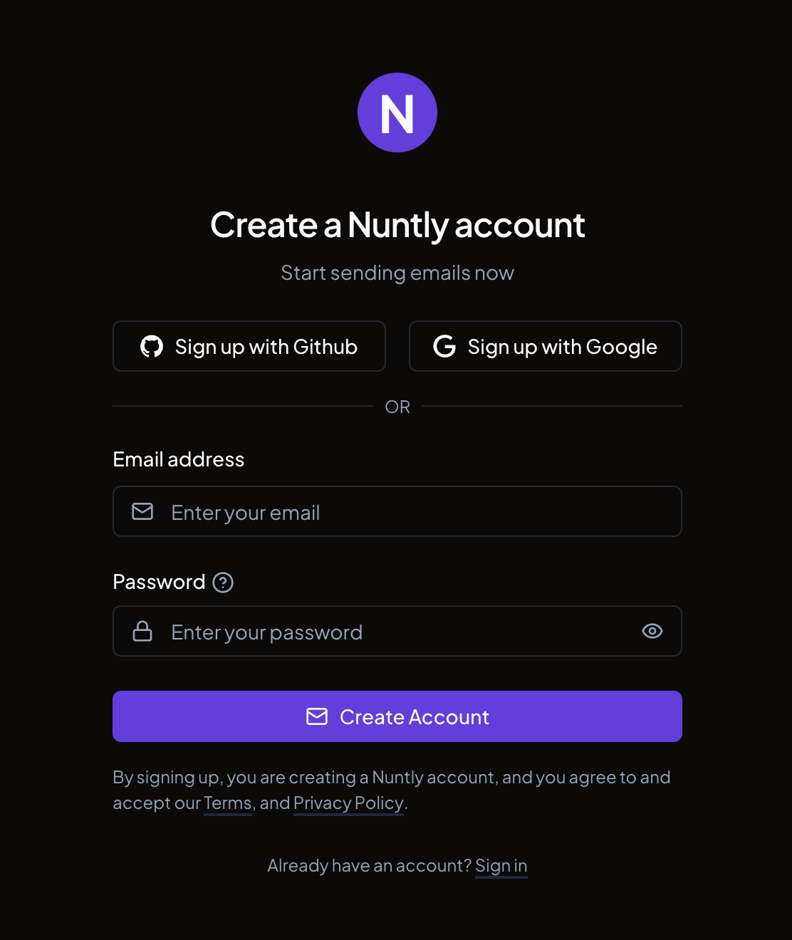Select the Google icon on the signup button
This screenshot has height=940, width=792.
444,347
